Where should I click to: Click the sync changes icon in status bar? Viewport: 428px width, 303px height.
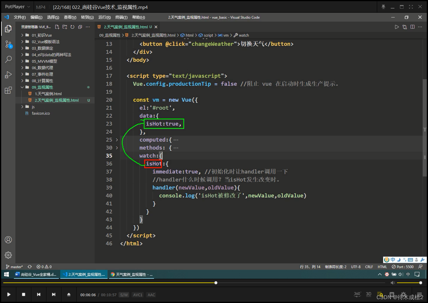pos(30,267)
